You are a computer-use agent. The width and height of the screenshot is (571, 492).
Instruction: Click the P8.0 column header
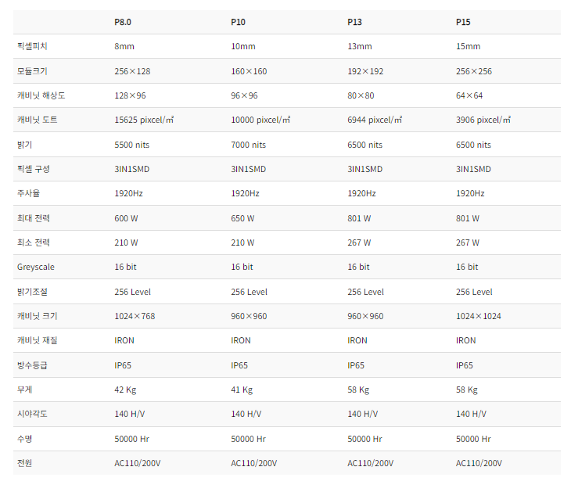click(123, 22)
